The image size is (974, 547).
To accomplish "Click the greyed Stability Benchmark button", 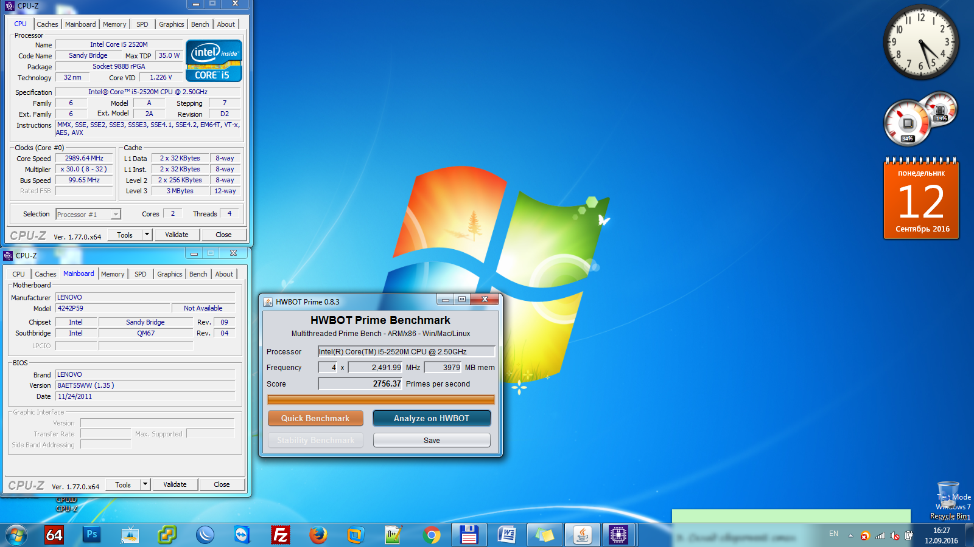I will (x=315, y=440).
